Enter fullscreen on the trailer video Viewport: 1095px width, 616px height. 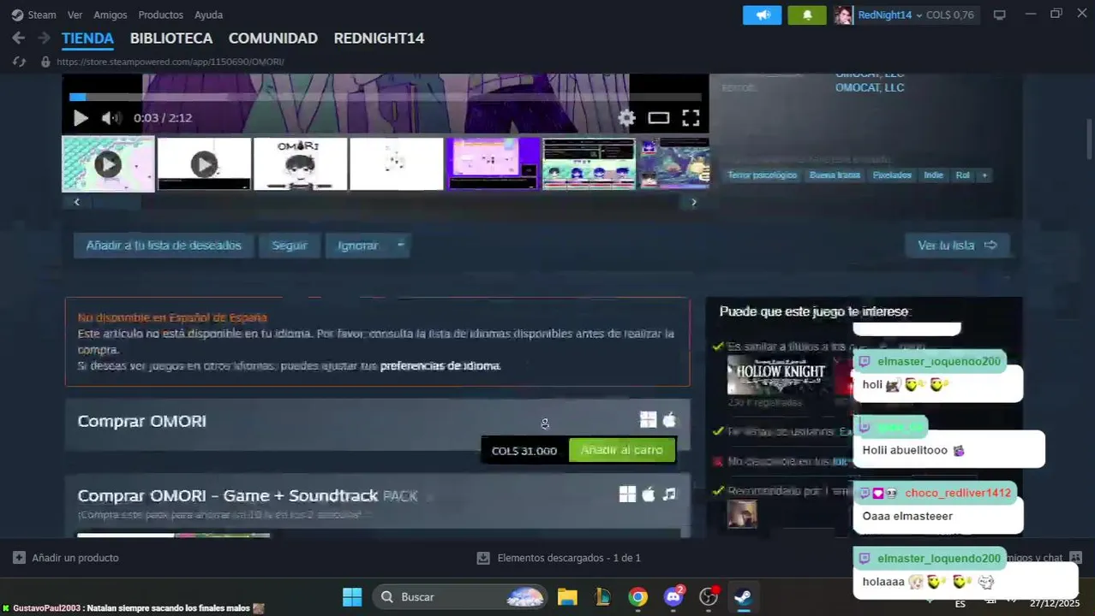(691, 118)
